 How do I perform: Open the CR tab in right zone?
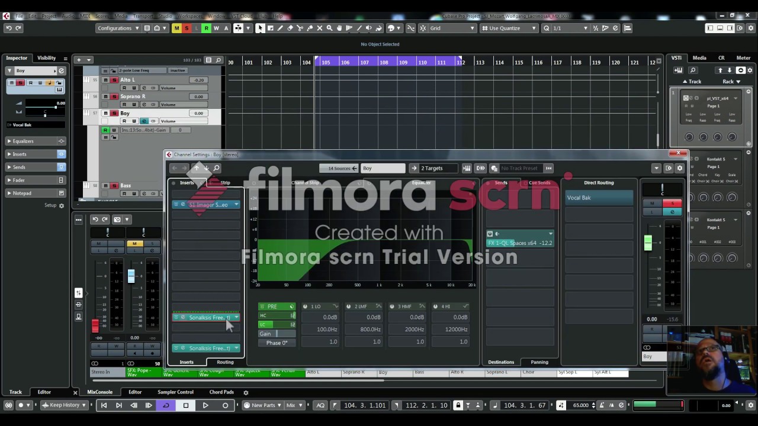[x=721, y=58]
